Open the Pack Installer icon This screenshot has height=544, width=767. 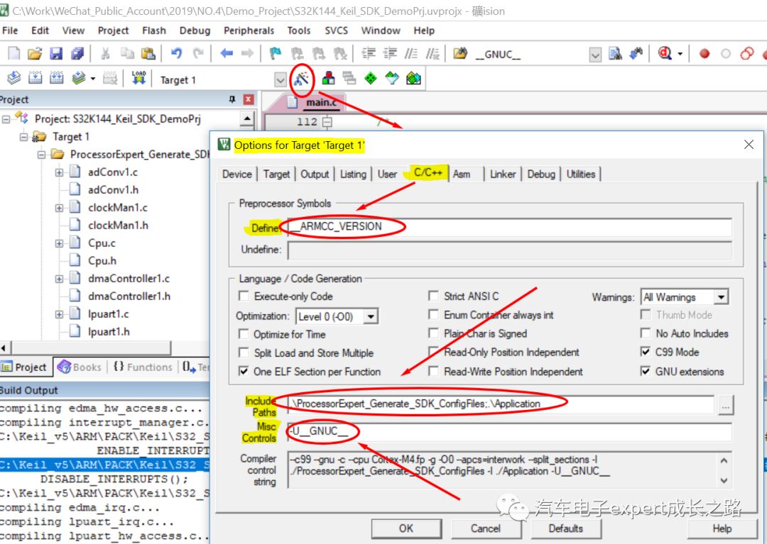(x=413, y=78)
